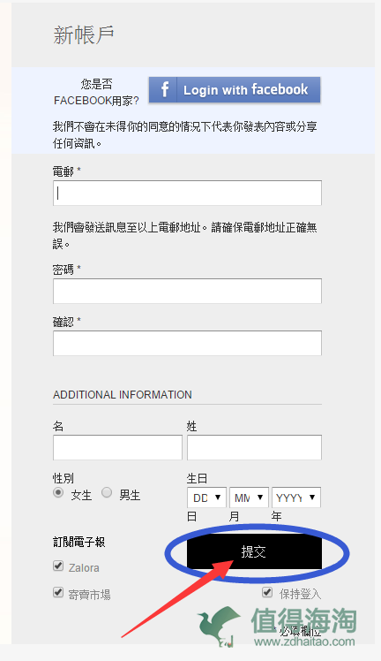
Task: Click the Facebook f logo icon
Action: click(x=164, y=90)
